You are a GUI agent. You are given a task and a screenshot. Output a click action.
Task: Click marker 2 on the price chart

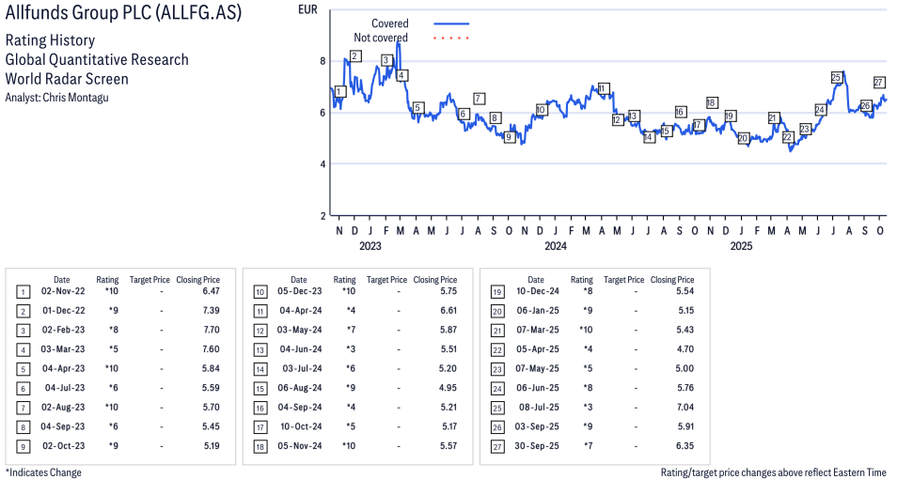(354, 56)
